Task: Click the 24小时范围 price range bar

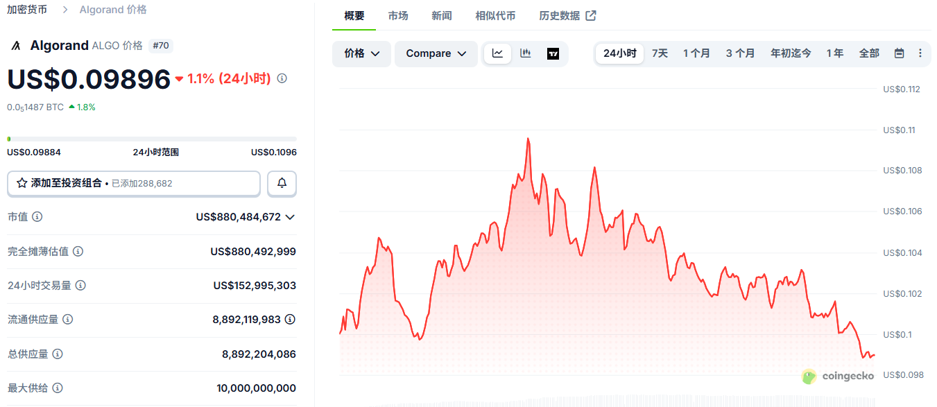Action: (152, 139)
